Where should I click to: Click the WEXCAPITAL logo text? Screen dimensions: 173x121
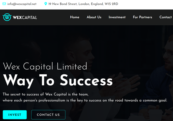click(x=25, y=17)
